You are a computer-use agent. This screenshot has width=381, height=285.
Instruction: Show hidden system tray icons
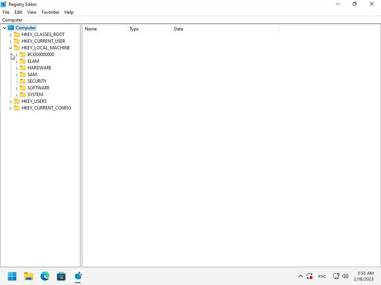pos(301,276)
